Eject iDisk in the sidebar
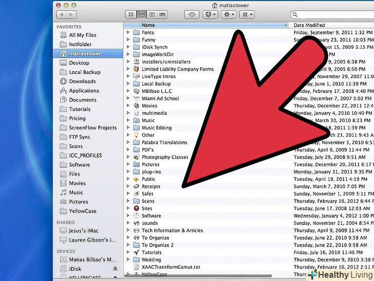Image resolution: width=374 pixels, height=281 pixels. [x=115, y=269]
